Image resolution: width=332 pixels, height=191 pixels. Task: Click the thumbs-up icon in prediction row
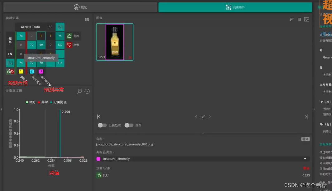[x=99, y=175]
